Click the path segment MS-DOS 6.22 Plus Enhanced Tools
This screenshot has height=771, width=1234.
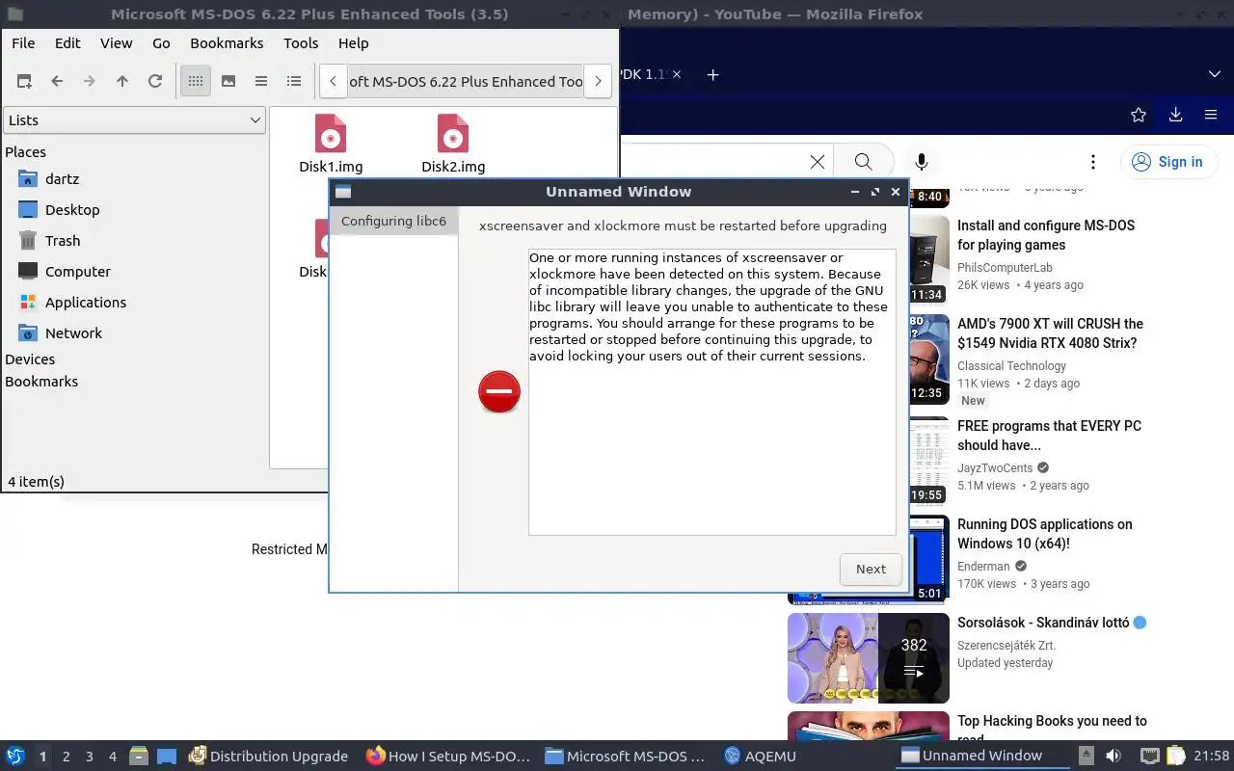coord(466,82)
